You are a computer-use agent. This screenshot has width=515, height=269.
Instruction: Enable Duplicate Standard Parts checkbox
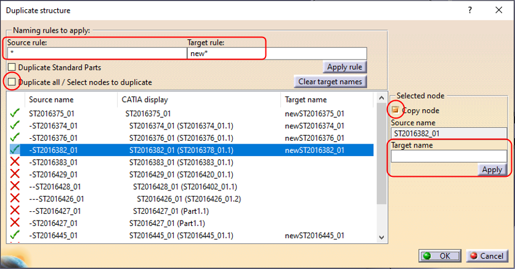(x=12, y=68)
